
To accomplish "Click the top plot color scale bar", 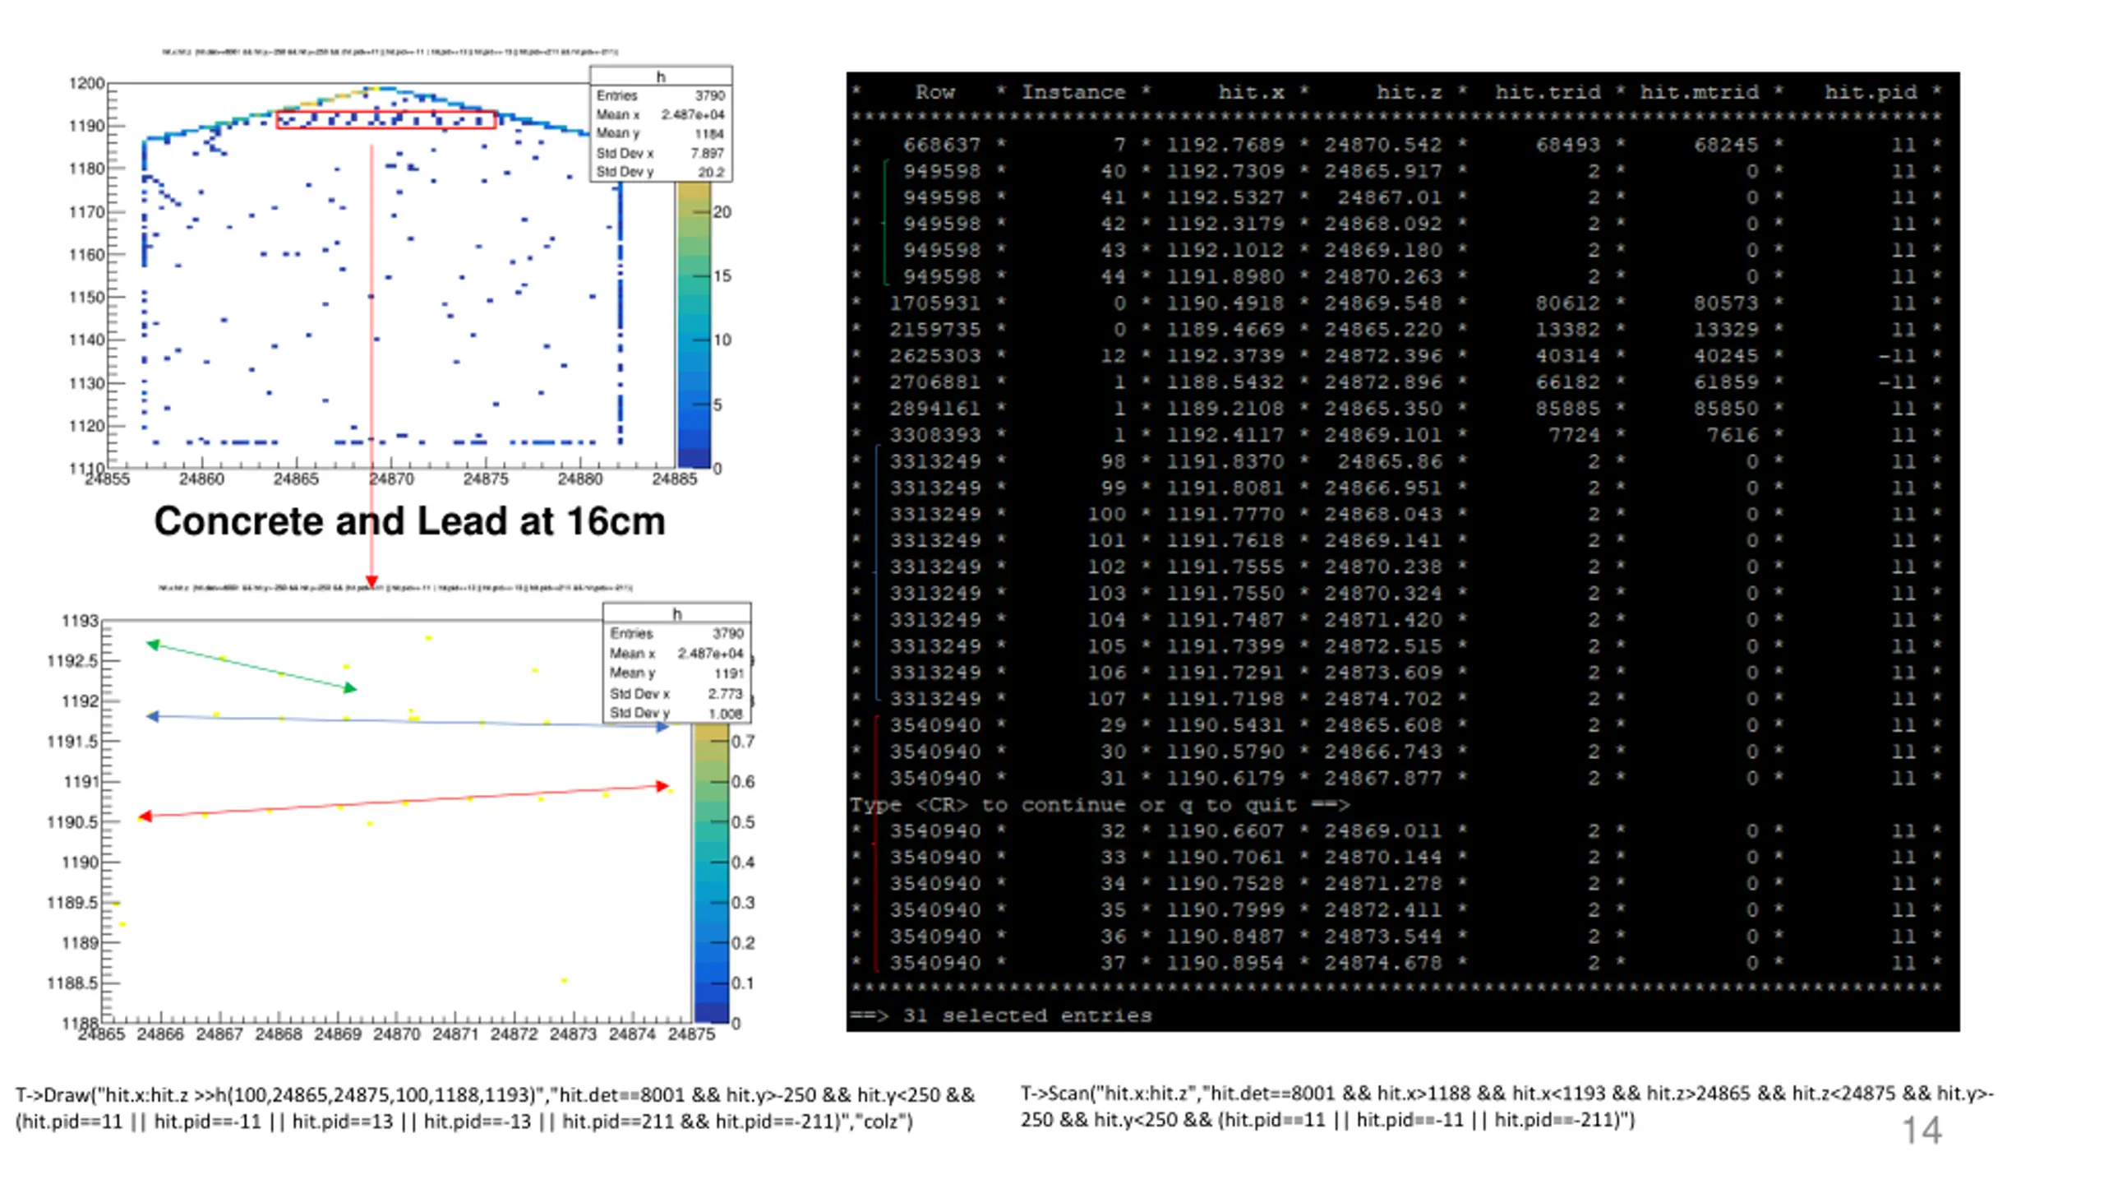I will point(694,325).
